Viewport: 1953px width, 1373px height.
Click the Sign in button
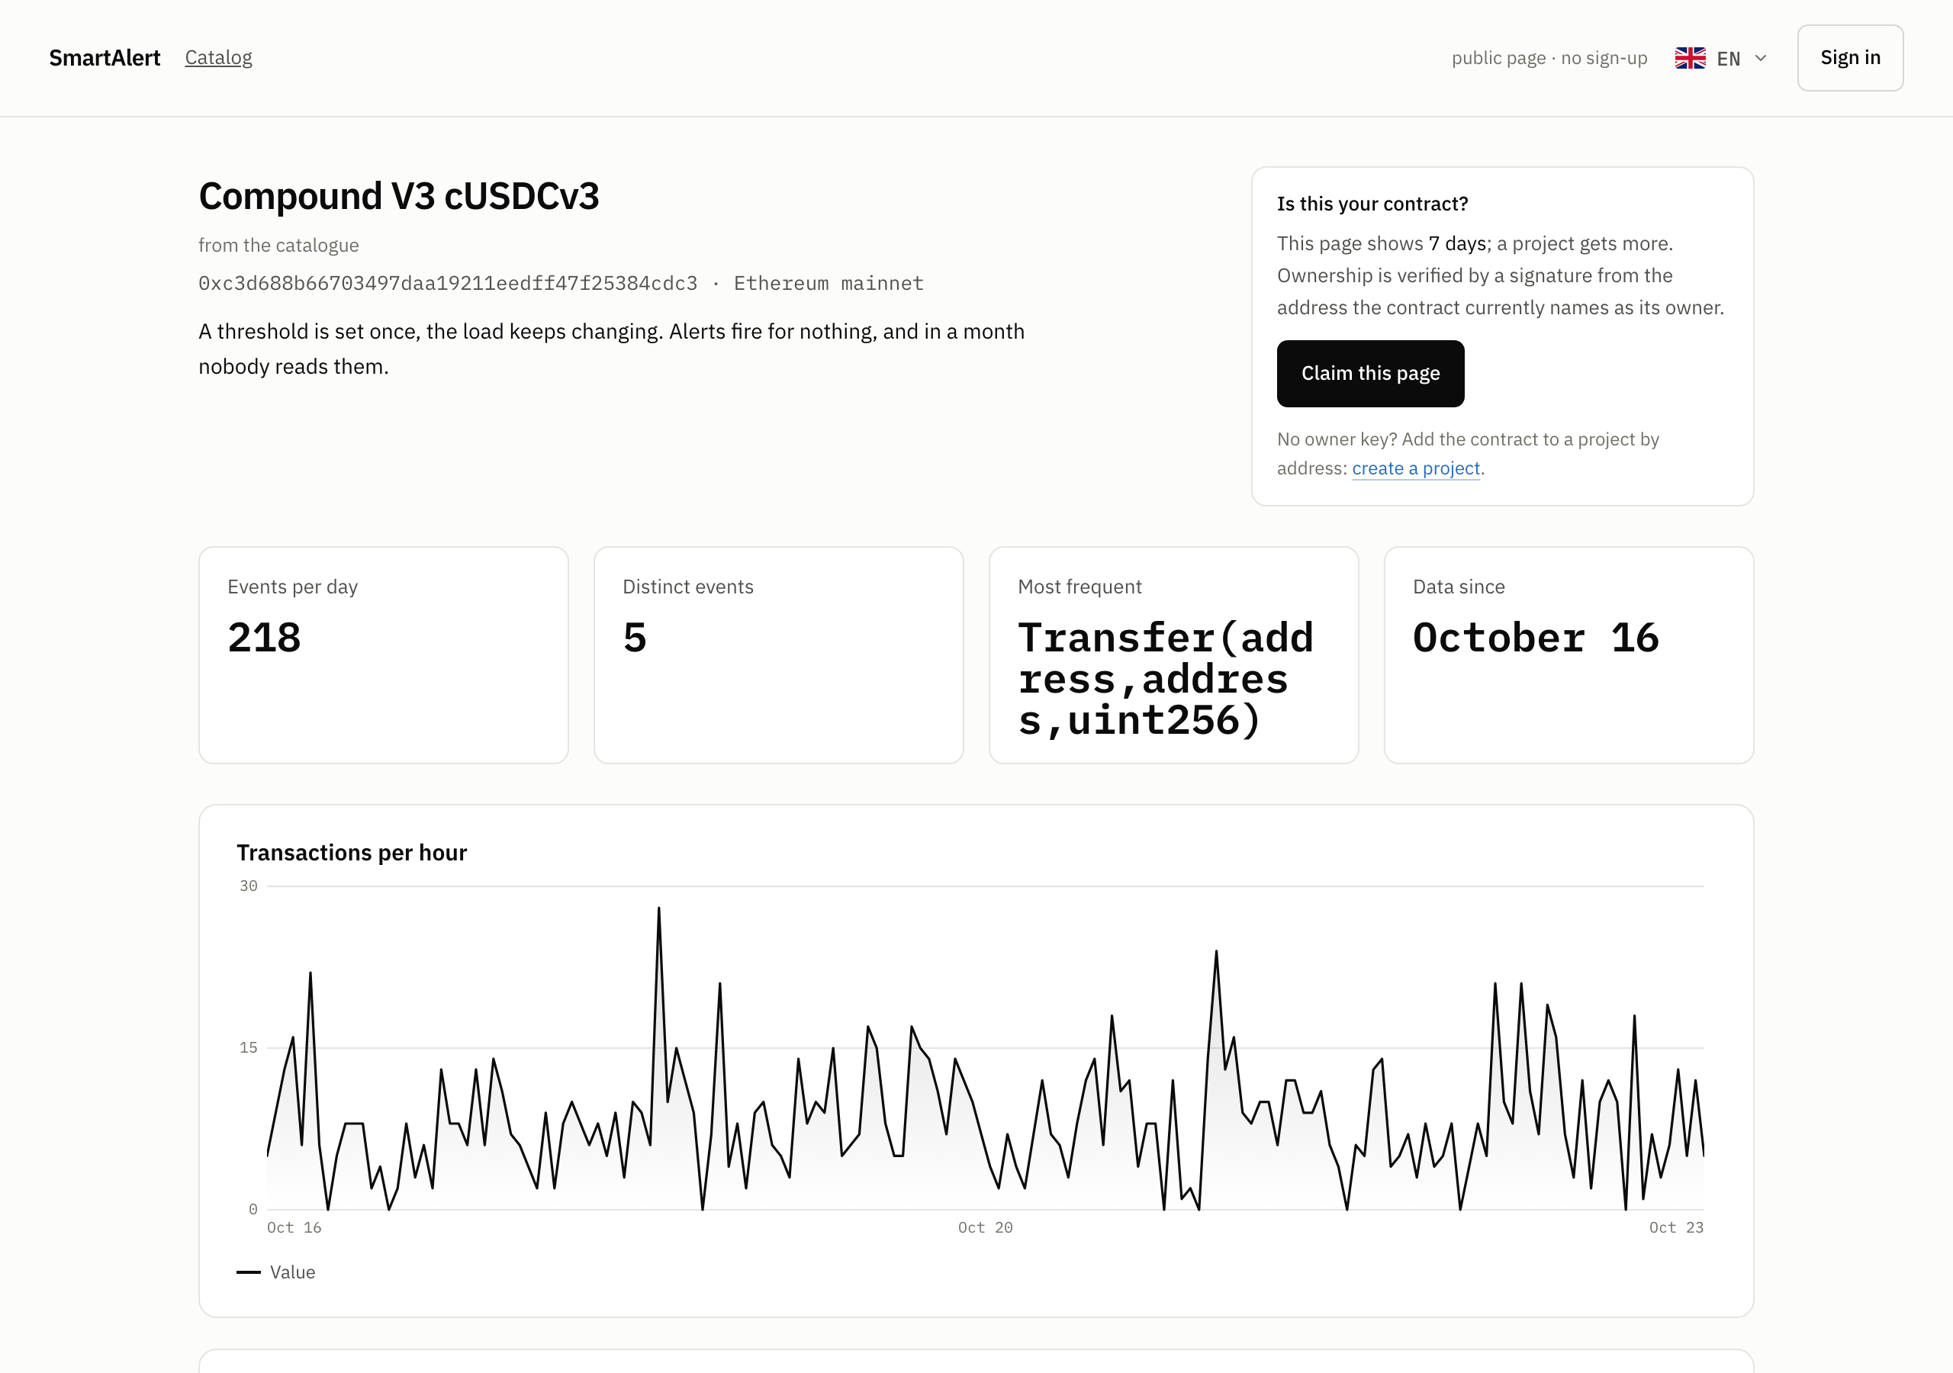point(1850,58)
